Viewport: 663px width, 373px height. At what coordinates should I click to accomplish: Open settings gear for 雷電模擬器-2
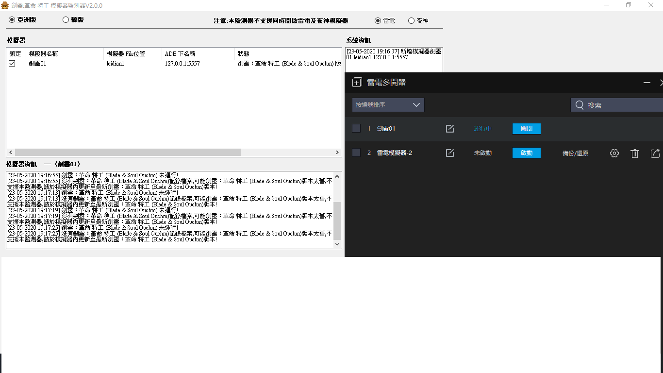click(x=614, y=153)
